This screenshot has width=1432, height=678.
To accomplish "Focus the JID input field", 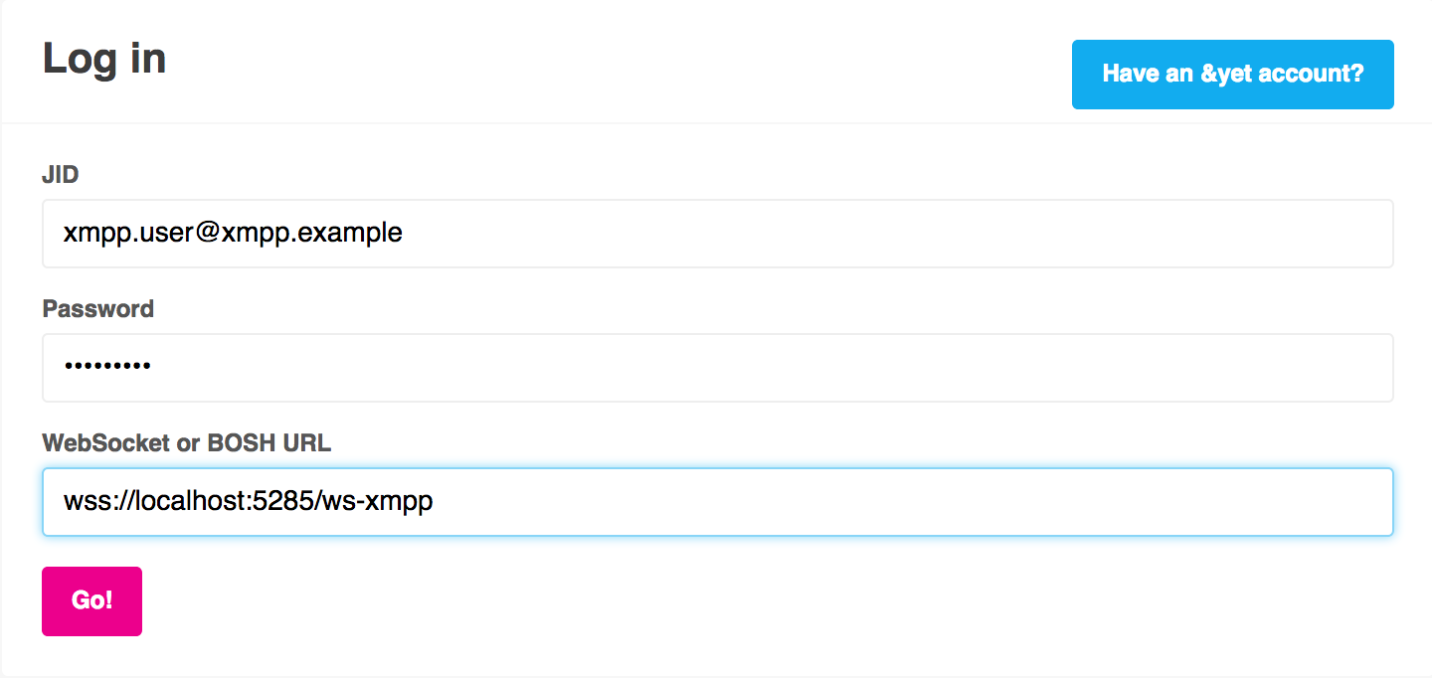I will click(716, 234).
